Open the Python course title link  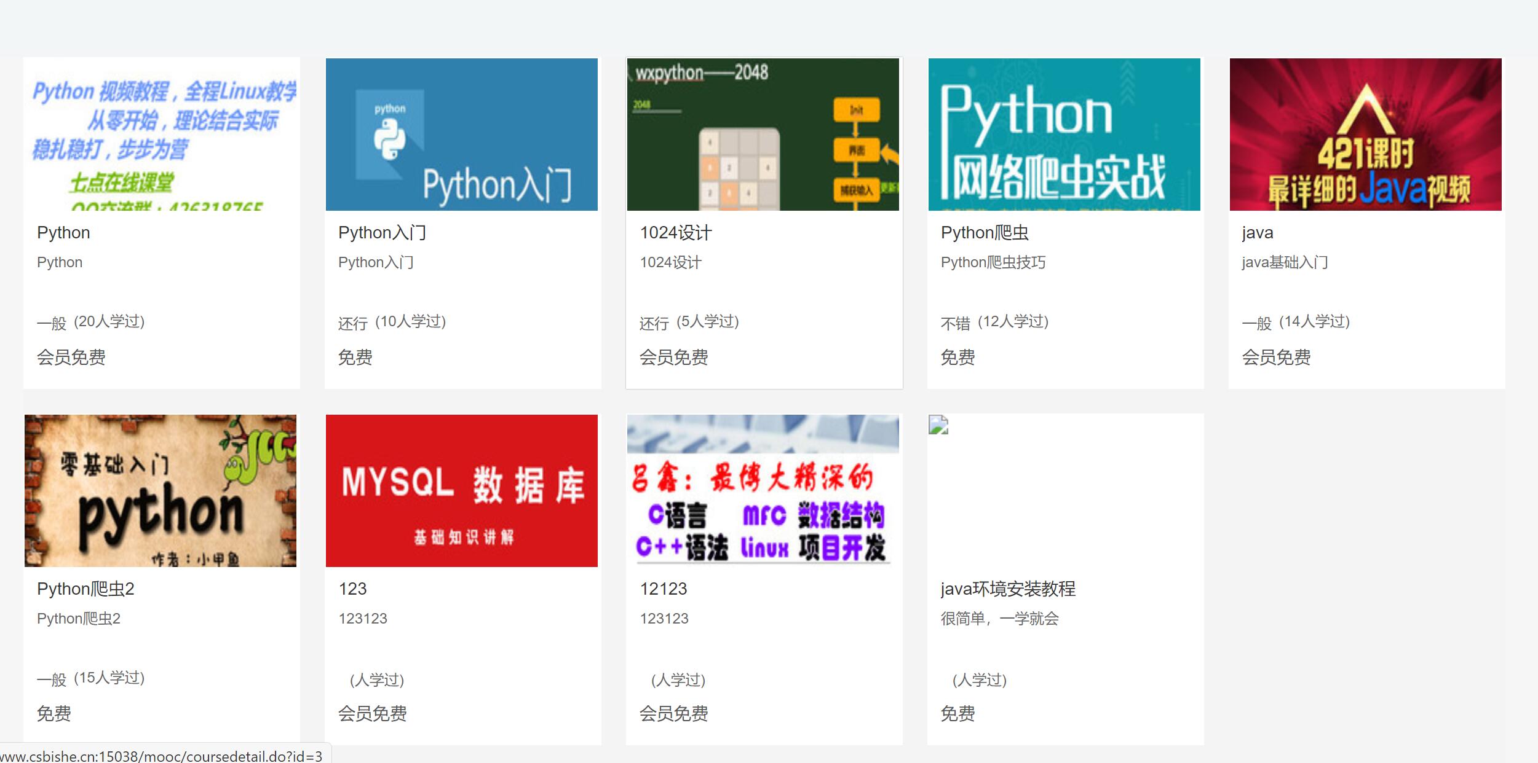tap(63, 233)
